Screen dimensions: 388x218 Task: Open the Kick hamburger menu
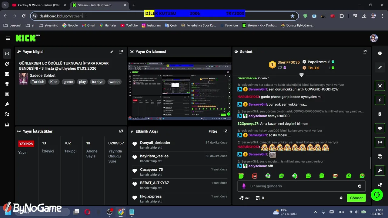pos(8,38)
